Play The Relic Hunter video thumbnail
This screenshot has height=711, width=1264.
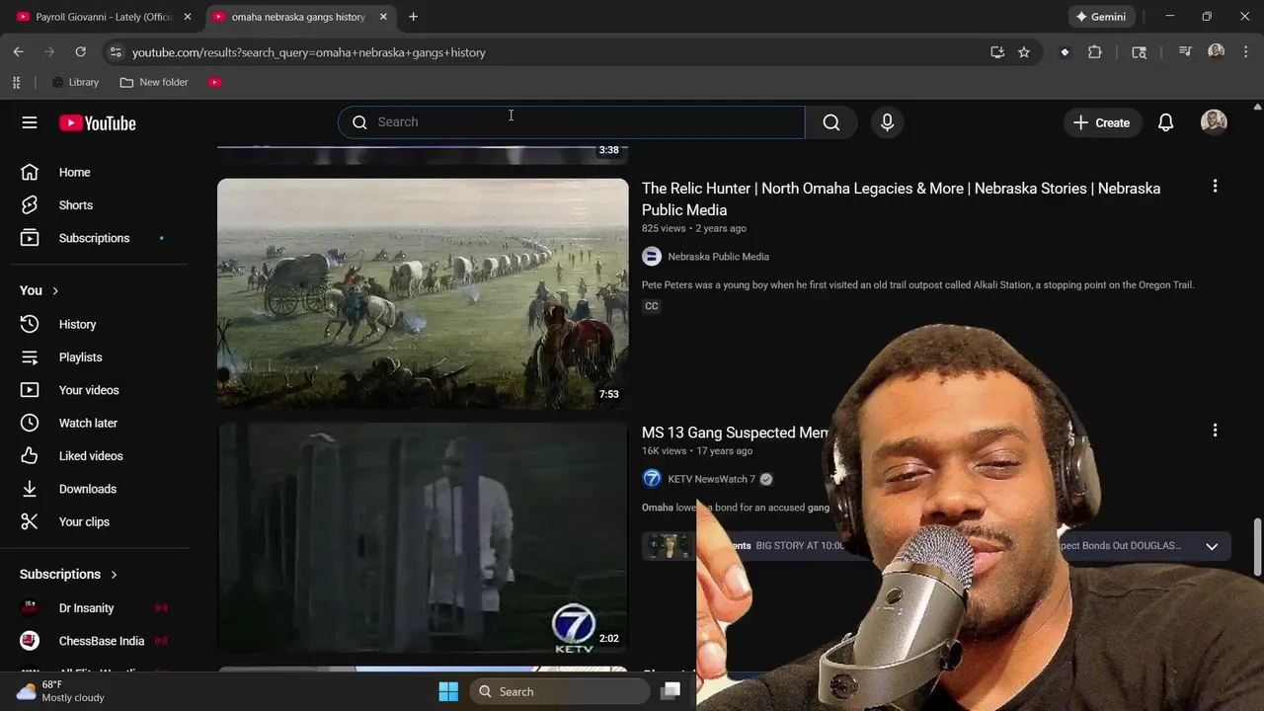click(x=423, y=293)
